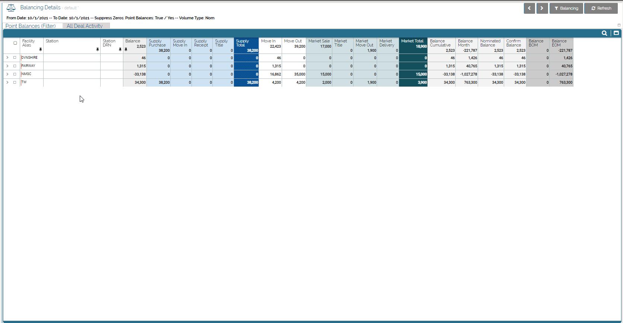Maximize the grid using the window icon

(x=616, y=33)
